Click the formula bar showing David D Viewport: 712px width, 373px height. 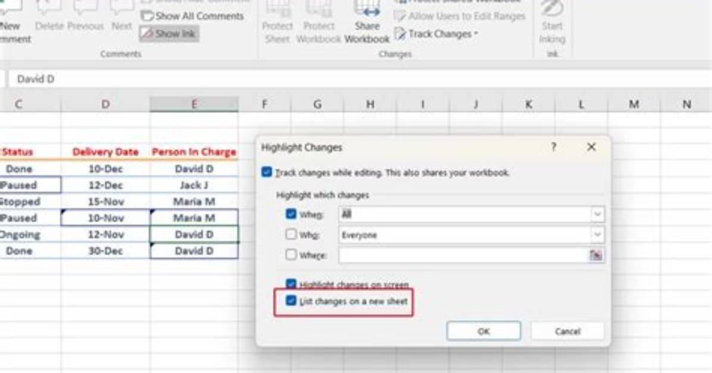(x=359, y=79)
